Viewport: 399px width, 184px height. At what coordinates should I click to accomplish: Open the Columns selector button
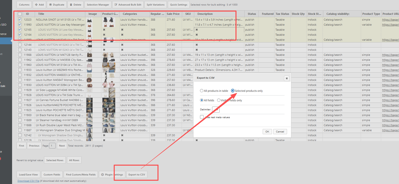pos(24,5)
